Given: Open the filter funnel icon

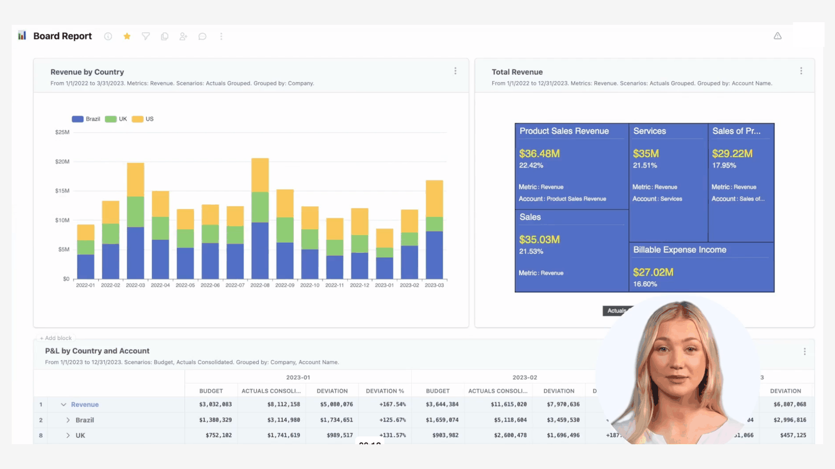Looking at the screenshot, I should (x=146, y=36).
